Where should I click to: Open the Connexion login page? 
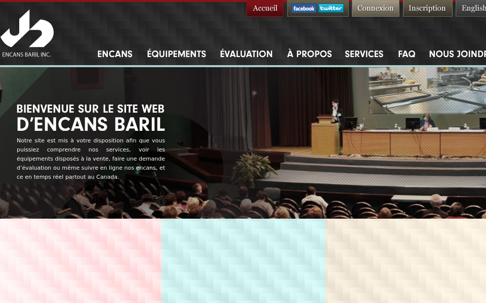(375, 8)
